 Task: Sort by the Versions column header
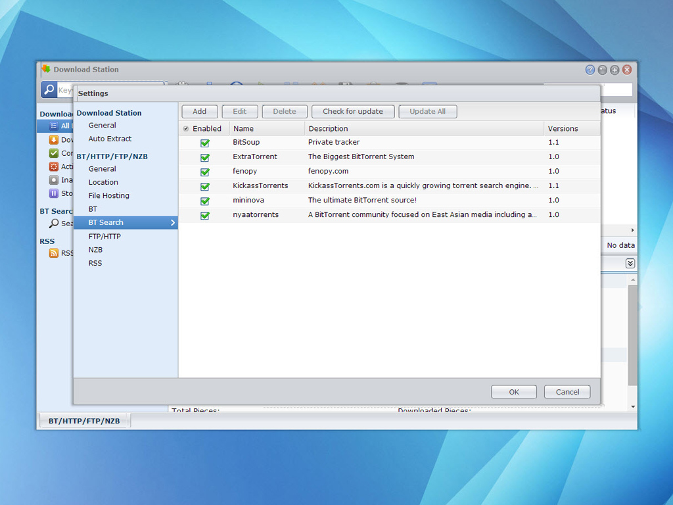(x=572, y=128)
